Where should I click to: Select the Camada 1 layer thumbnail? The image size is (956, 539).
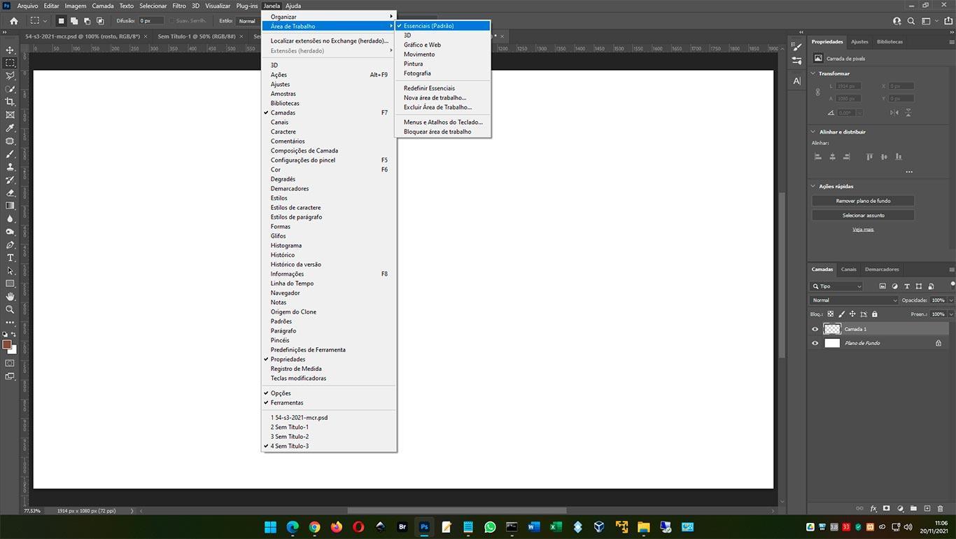[832, 329]
